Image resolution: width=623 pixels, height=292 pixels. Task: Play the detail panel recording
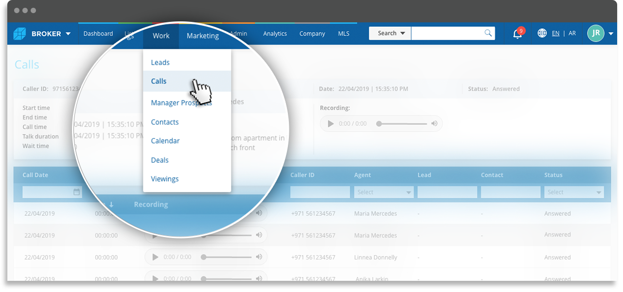tap(331, 123)
